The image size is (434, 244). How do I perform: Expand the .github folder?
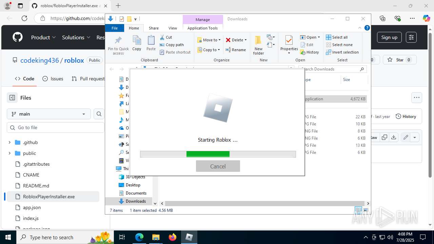[9, 142]
